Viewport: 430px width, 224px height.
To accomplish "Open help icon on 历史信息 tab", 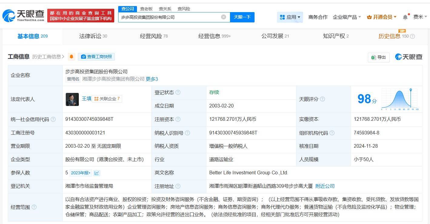I will point(412,36).
